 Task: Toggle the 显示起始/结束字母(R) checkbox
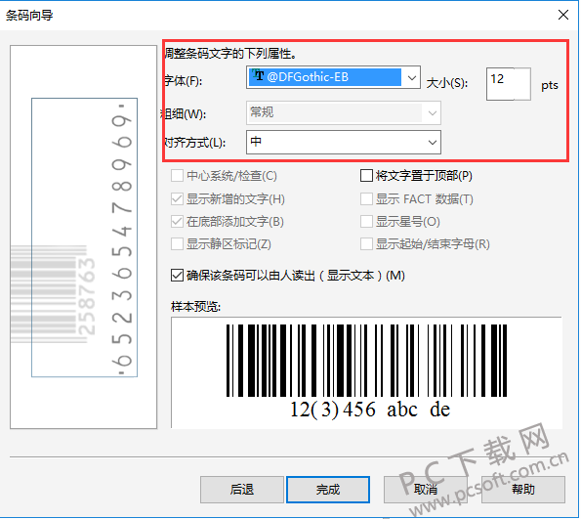point(366,244)
